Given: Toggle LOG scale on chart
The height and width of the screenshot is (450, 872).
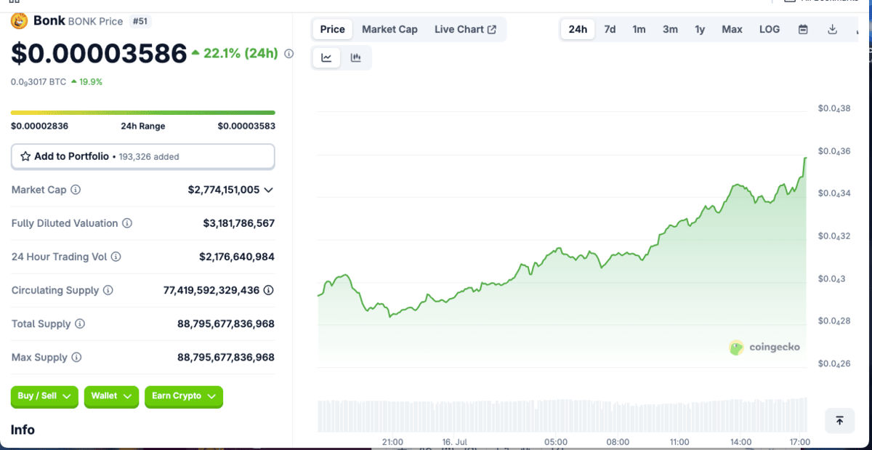Looking at the screenshot, I should [769, 30].
